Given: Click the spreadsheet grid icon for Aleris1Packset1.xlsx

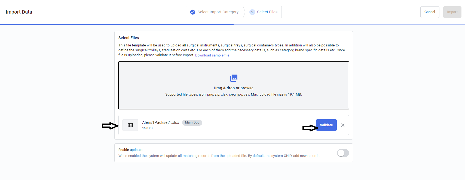Looking at the screenshot, I should [130, 125].
